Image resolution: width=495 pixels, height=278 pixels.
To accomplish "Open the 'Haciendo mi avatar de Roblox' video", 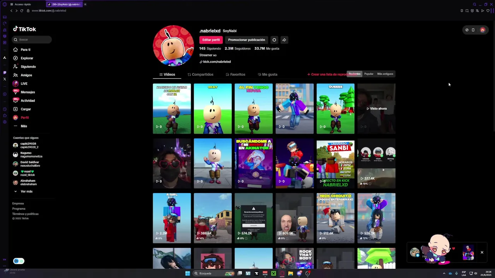I will (172, 108).
